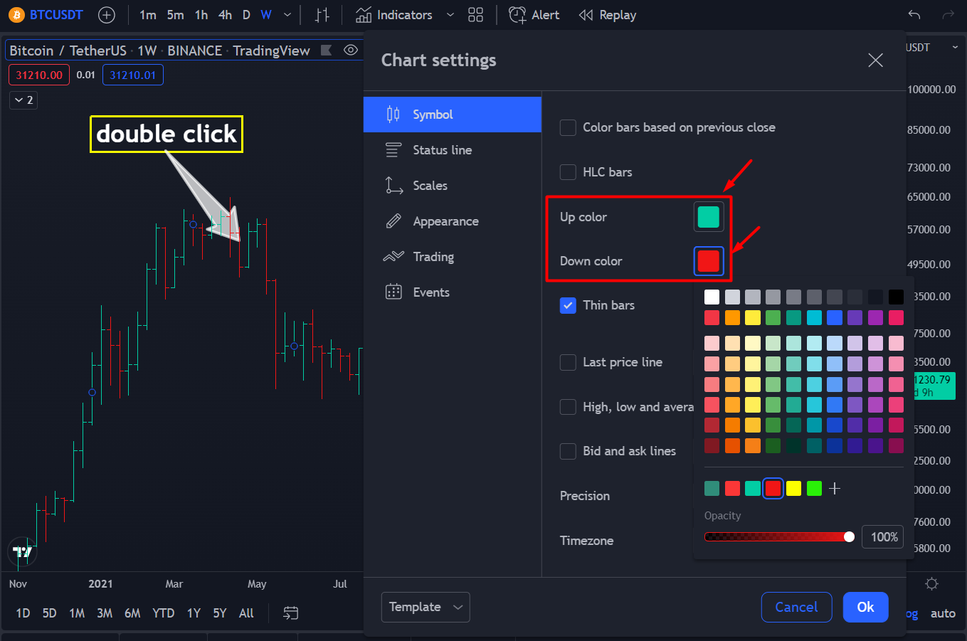Cancel the chart settings changes
Image resolution: width=967 pixels, height=641 pixels.
point(796,607)
